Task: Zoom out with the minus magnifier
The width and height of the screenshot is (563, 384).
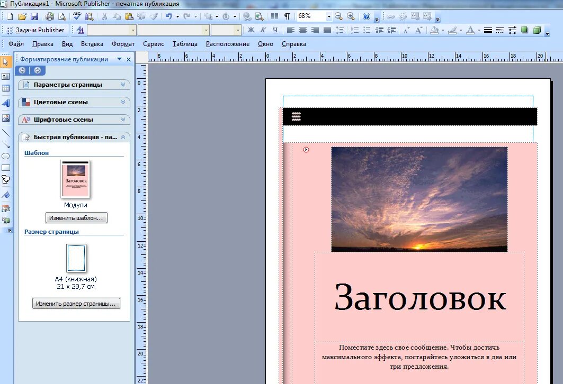Action: click(338, 16)
